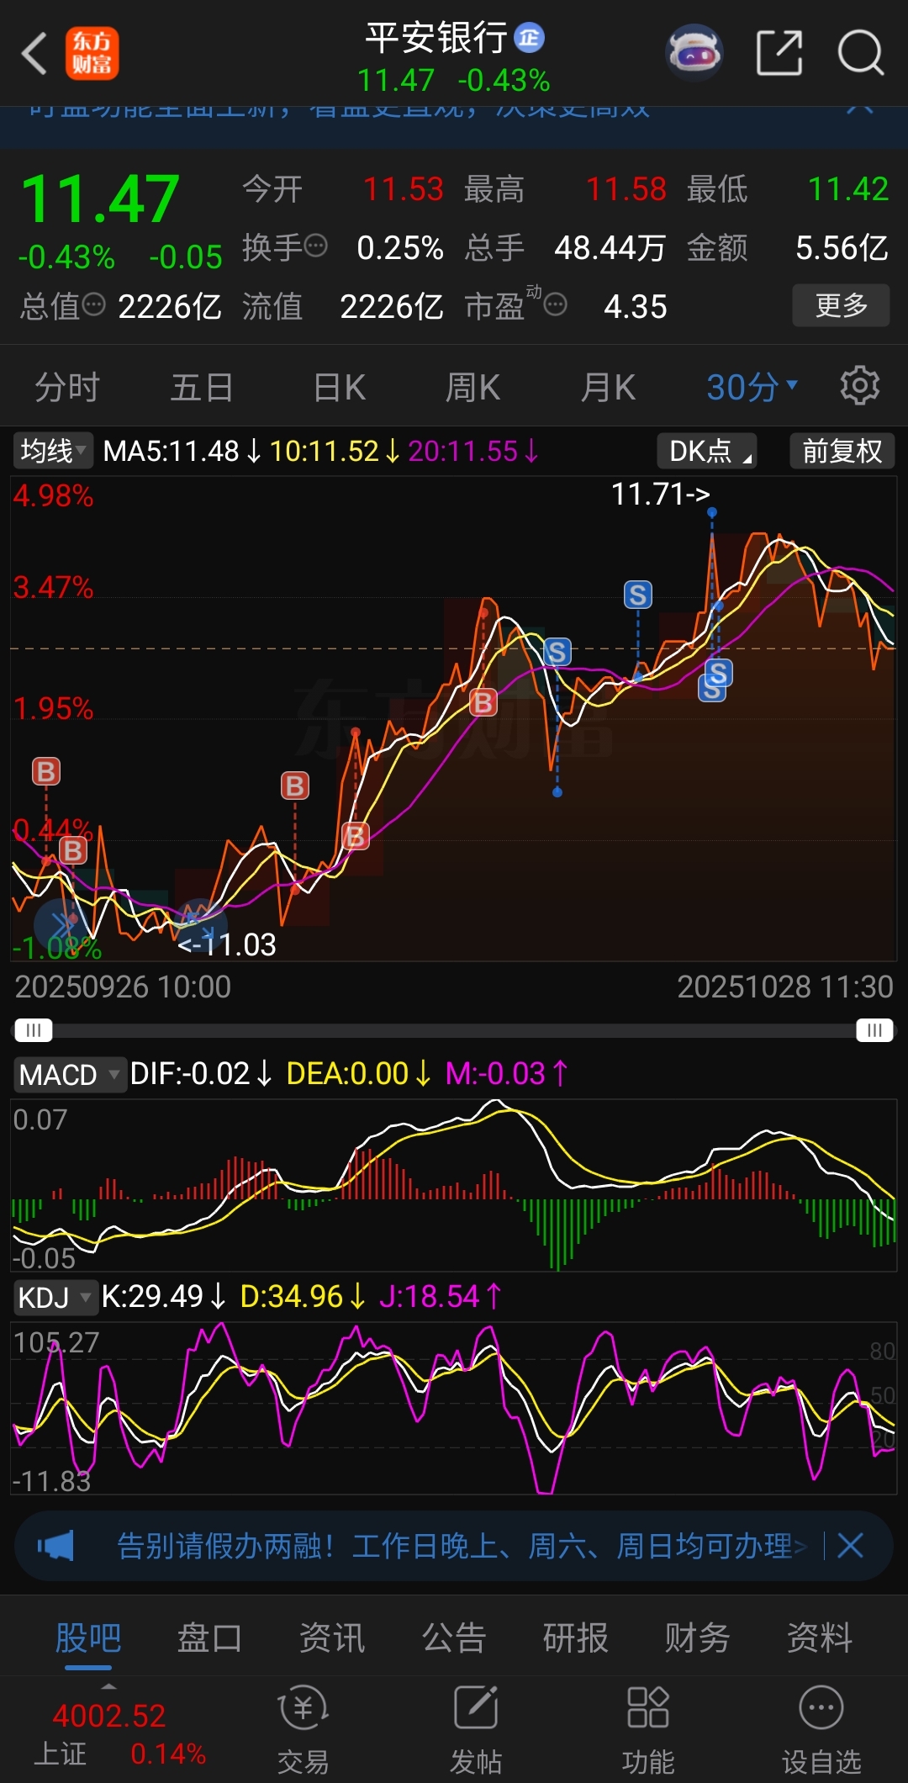Tap the B marker near 1.95% level
The image size is (908, 1783).
pyautogui.click(x=483, y=702)
